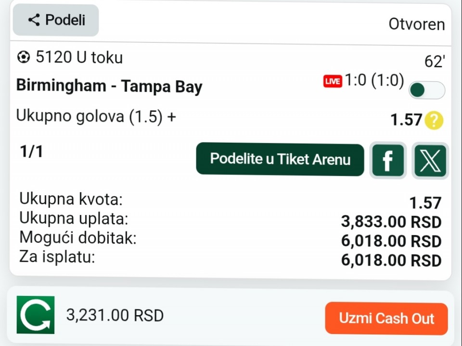
Task: Tap the Podeli share button
Action: coord(56,20)
